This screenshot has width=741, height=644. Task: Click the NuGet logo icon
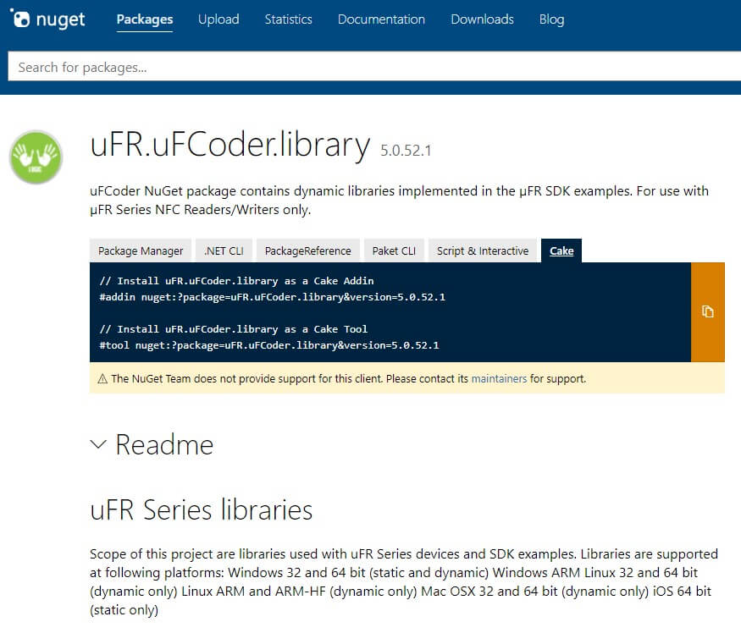point(20,19)
